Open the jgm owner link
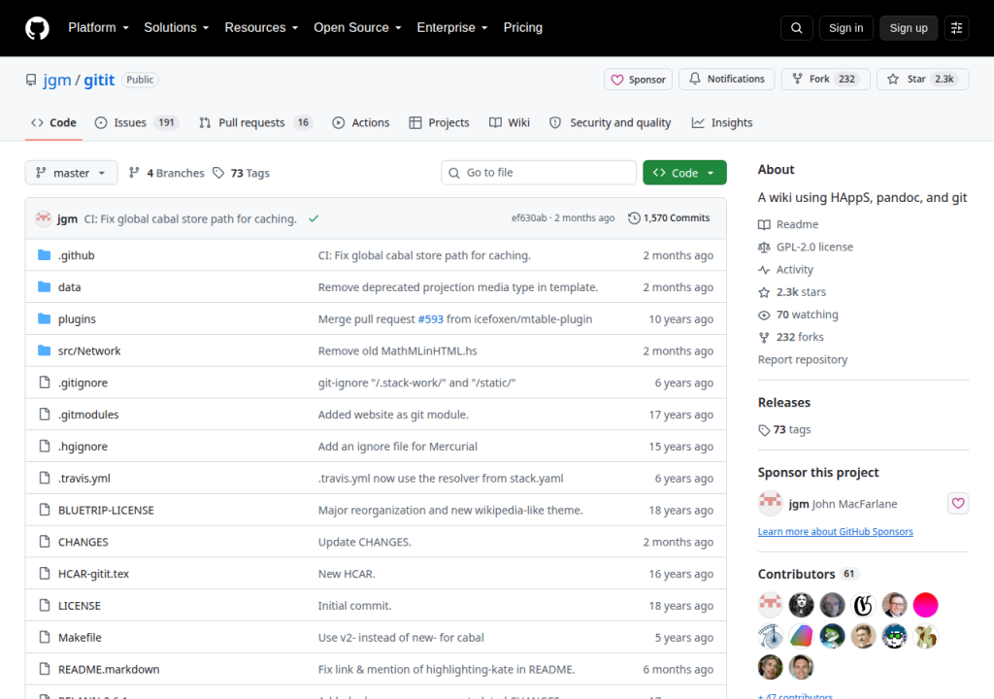Screen dimensions: 994x699 [57, 81]
